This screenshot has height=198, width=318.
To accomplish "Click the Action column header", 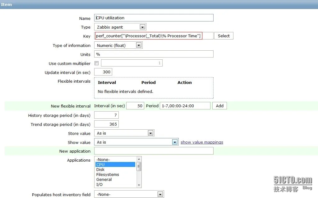I will tap(185, 83).
